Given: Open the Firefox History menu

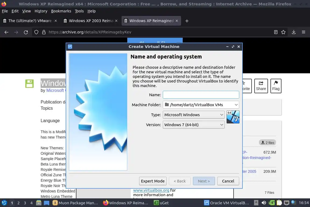Looking at the screenshot, I should pyautogui.click(x=41, y=11).
